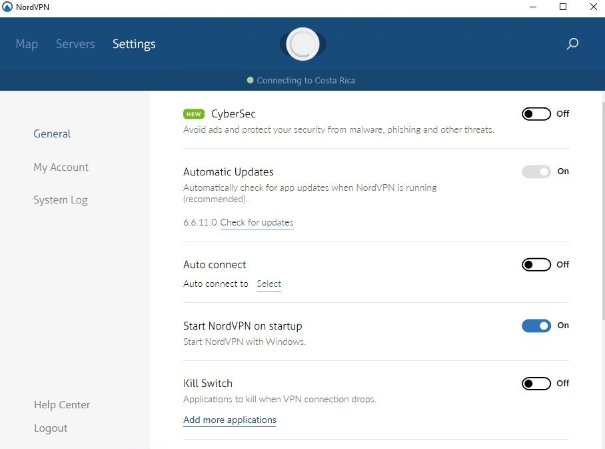605x449 pixels.
Task: Click the Check for updates link
Action: pos(257,223)
